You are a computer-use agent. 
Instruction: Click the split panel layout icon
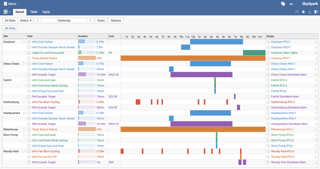316,12
